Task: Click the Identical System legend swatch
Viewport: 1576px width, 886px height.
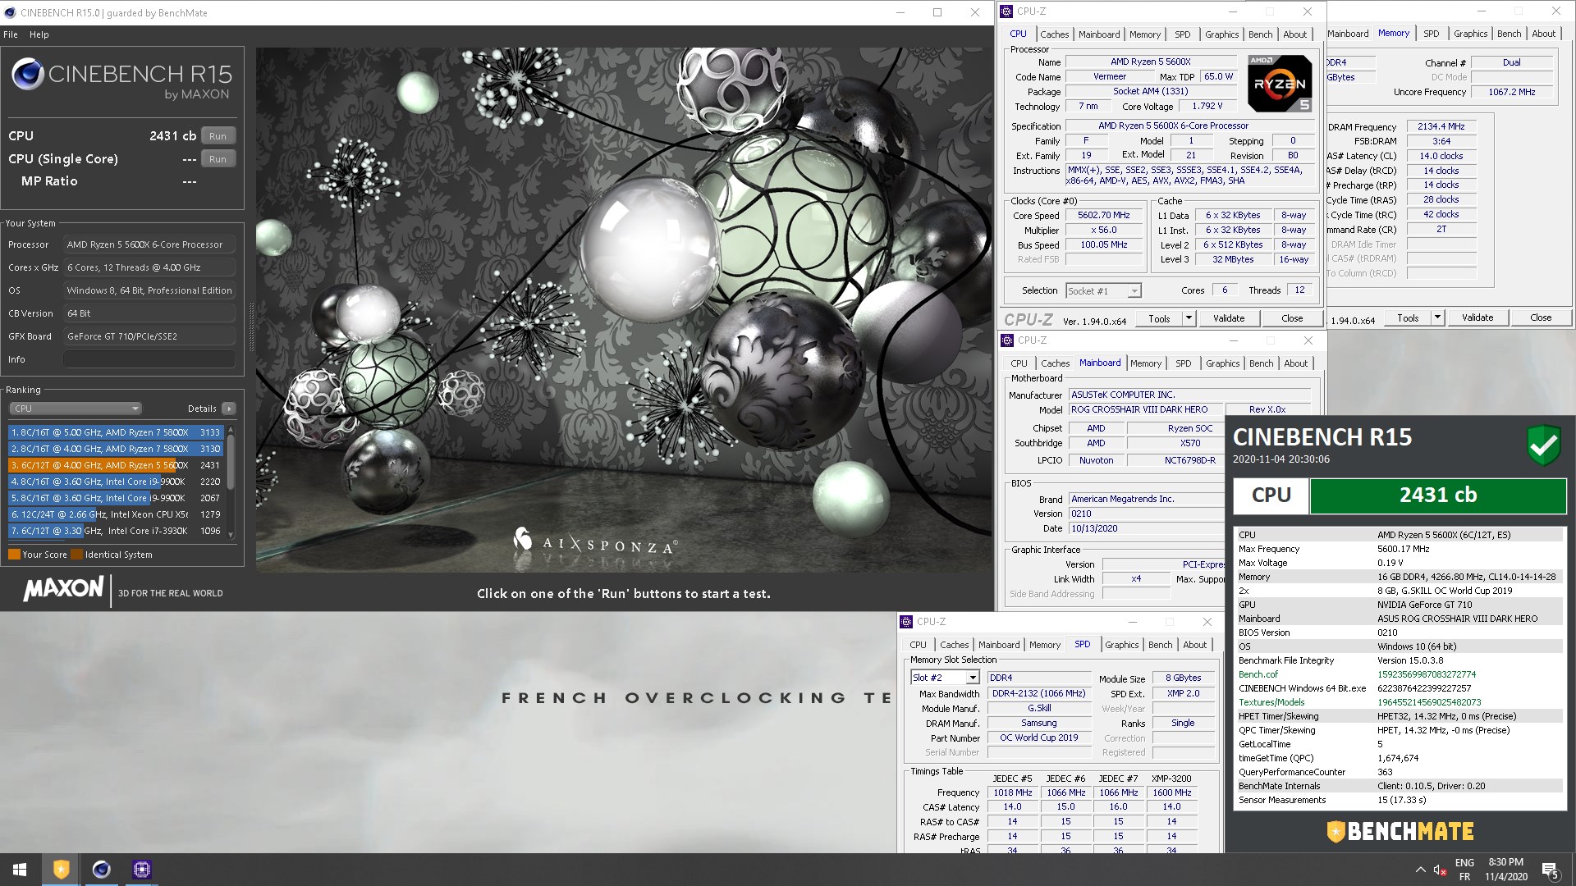Action: pyautogui.click(x=77, y=555)
